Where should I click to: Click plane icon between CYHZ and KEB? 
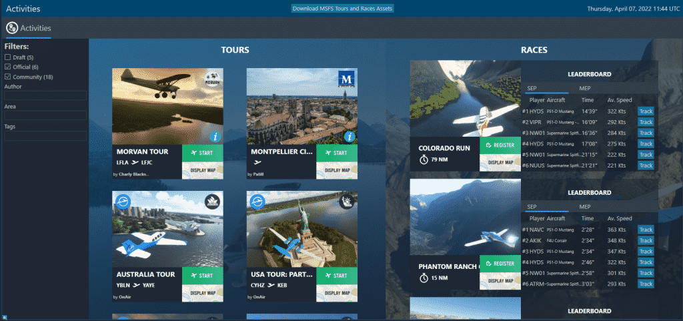[271, 285]
